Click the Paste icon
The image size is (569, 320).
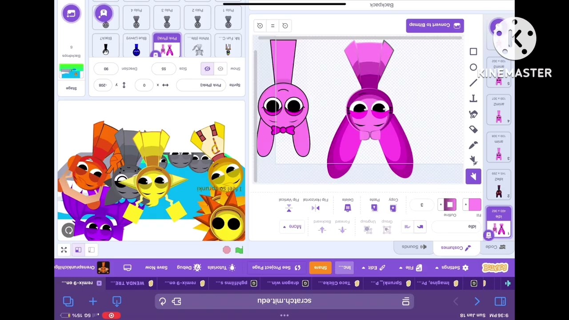tap(374, 208)
